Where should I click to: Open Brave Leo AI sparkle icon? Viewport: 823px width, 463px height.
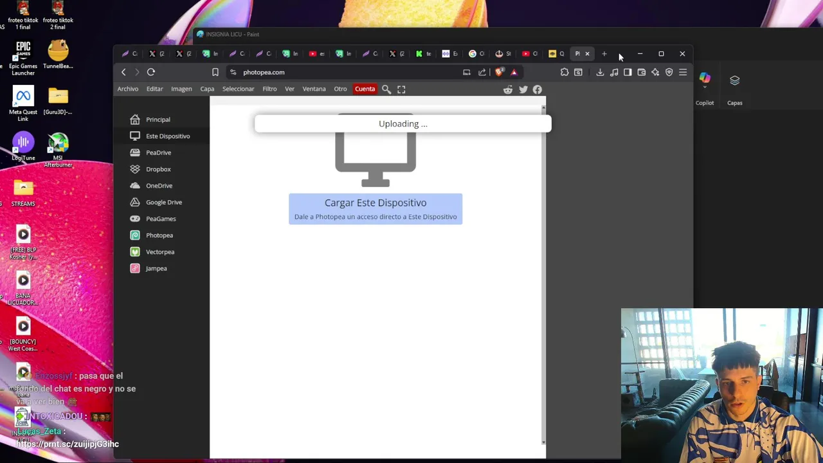655,72
